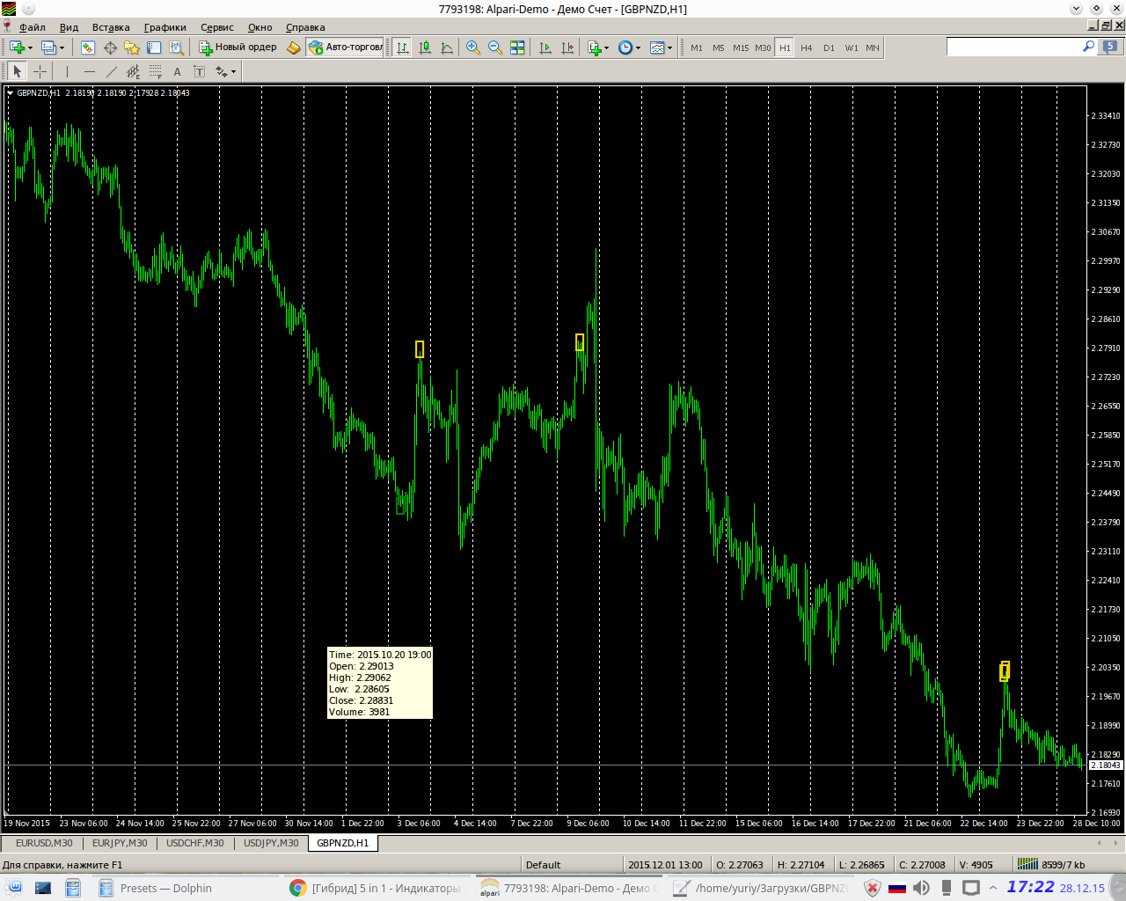Open the Графики menu
The image size is (1126, 901).
tap(165, 27)
